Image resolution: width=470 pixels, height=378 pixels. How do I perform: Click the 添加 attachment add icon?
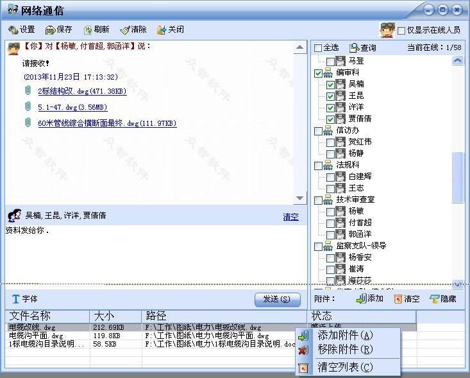pos(361,299)
